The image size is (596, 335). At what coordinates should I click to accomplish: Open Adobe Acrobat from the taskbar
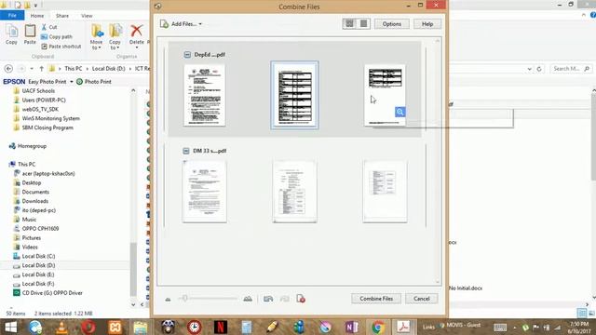click(403, 327)
